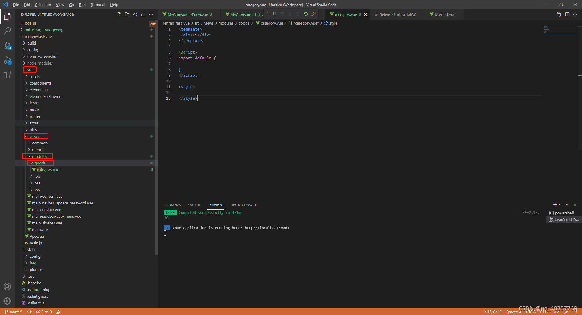Open errors and warnings count in status bar

44,312
